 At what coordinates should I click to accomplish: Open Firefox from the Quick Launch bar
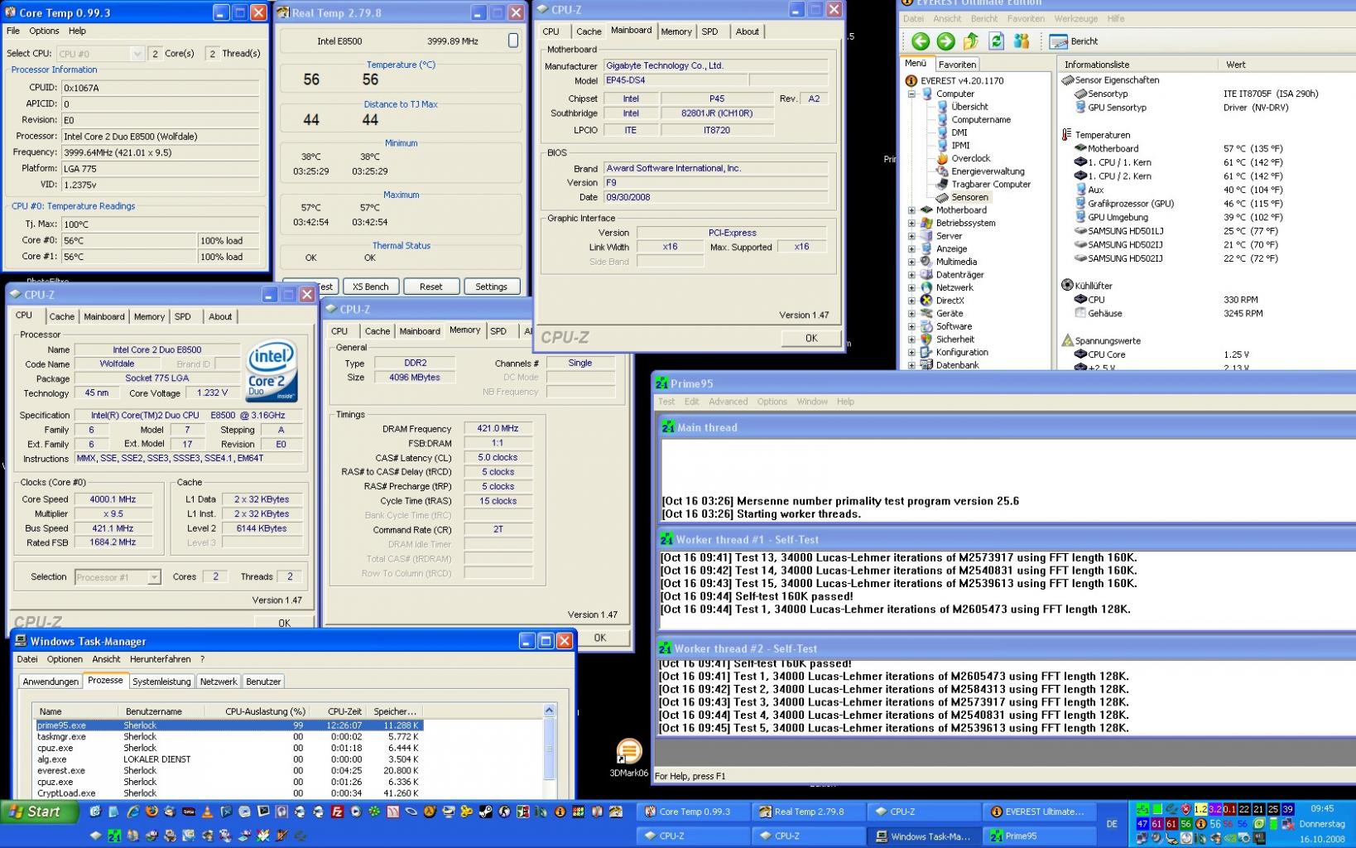tap(151, 812)
